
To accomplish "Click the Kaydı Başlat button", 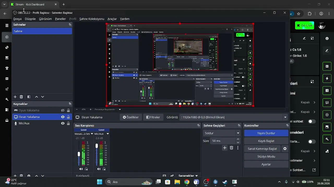I will [x=266, y=141].
